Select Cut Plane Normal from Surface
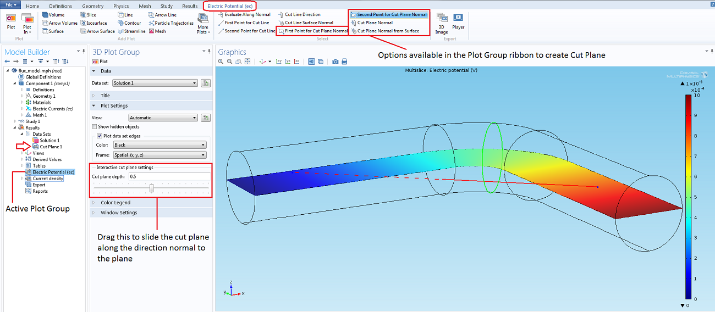Image resolution: width=715 pixels, height=312 pixels. (385, 31)
